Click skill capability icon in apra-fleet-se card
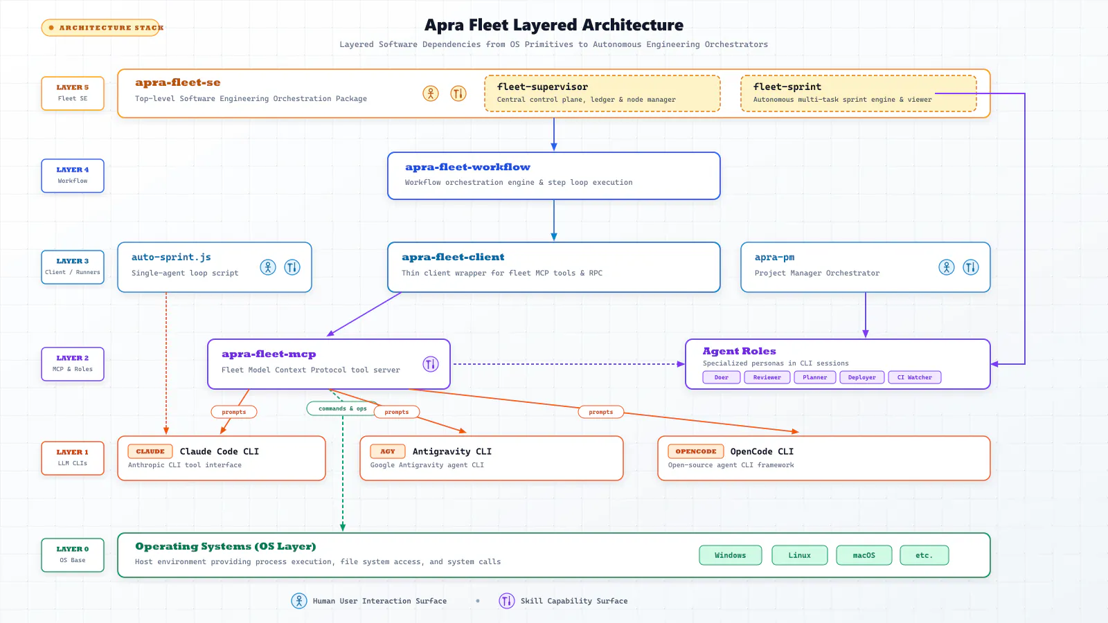Viewport: 1108px width, 623px height. (x=458, y=93)
